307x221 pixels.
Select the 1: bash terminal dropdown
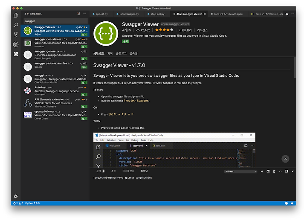[x=240, y=172]
